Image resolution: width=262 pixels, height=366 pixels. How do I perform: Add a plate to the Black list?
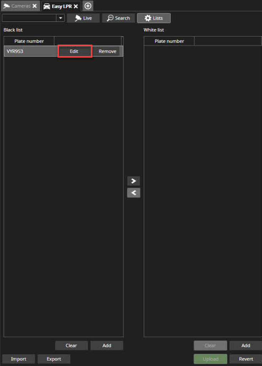(x=107, y=345)
